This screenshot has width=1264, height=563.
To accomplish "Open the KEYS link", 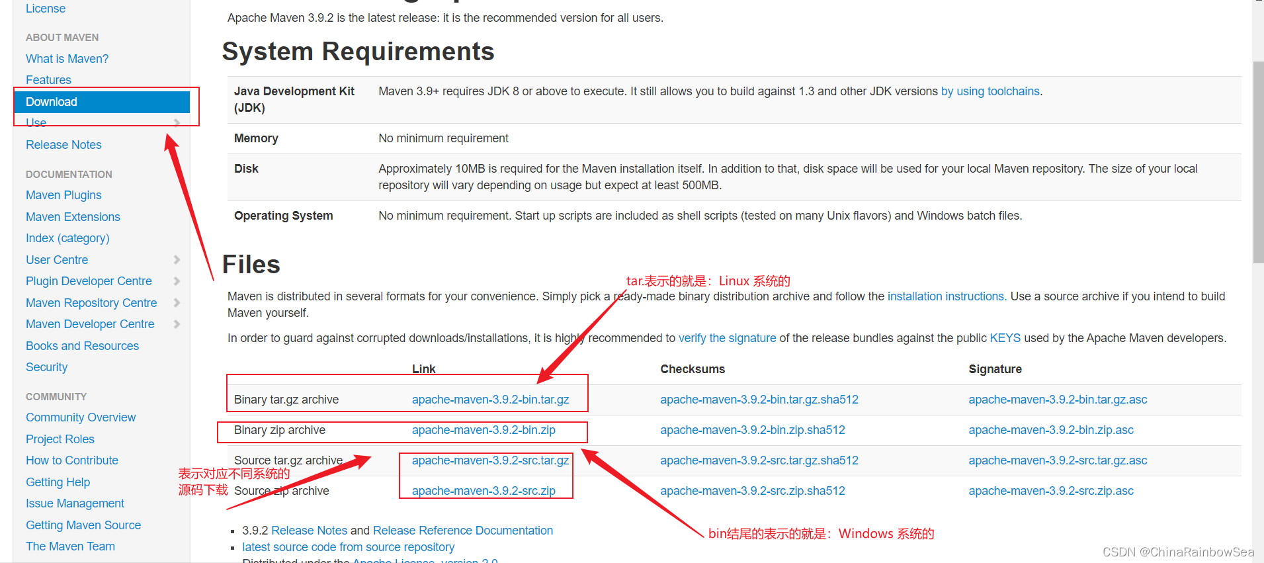I will pos(1005,338).
